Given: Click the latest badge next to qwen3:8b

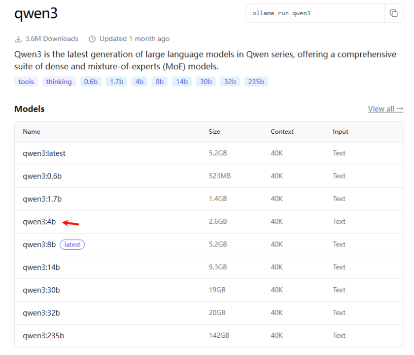Looking at the screenshot, I should (72, 245).
